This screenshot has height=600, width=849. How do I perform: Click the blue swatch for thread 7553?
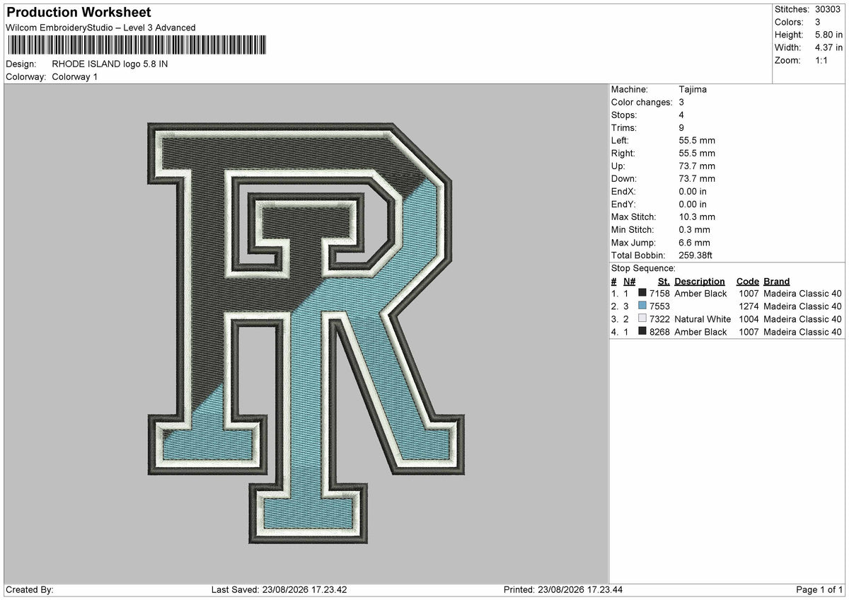pyautogui.click(x=642, y=306)
